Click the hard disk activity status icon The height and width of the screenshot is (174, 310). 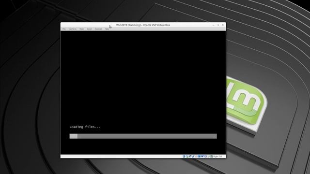184,156
